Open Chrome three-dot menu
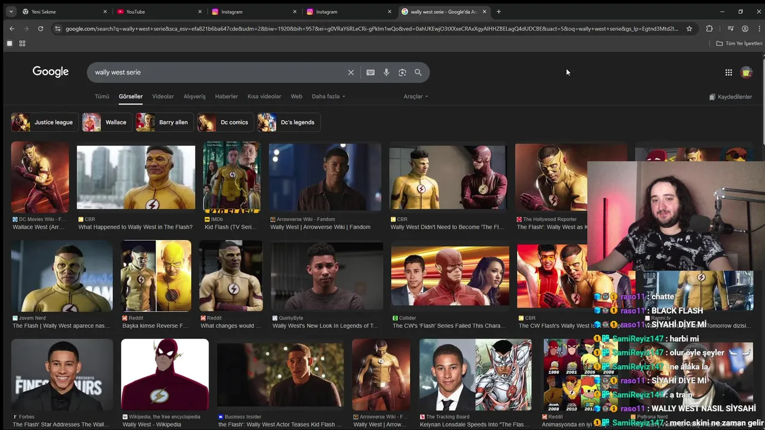Viewport: 765px width, 430px height. (758, 28)
